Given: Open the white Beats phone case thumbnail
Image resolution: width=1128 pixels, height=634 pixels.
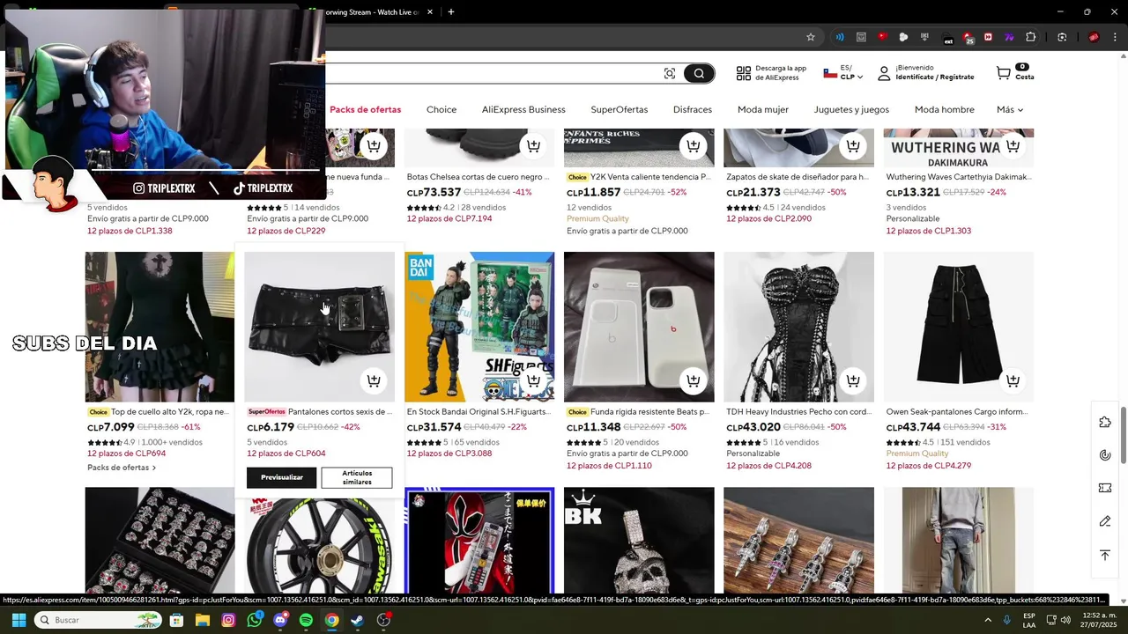Looking at the screenshot, I should click(x=639, y=327).
